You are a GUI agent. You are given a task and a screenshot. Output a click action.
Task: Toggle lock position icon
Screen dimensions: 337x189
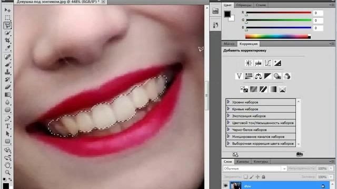pyautogui.click(x=257, y=177)
